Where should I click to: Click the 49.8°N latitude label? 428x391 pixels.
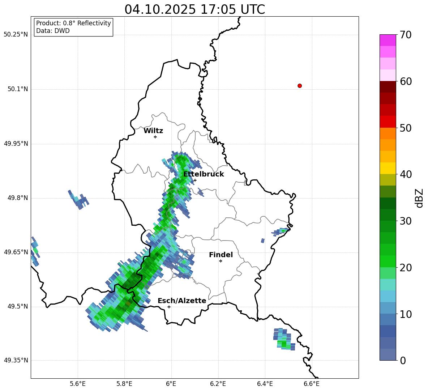click(x=18, y=198)
